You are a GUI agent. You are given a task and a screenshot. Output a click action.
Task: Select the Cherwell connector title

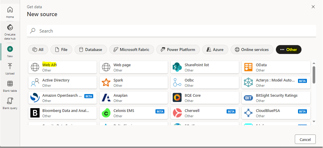pyautogui.click(x=192, y=111)
